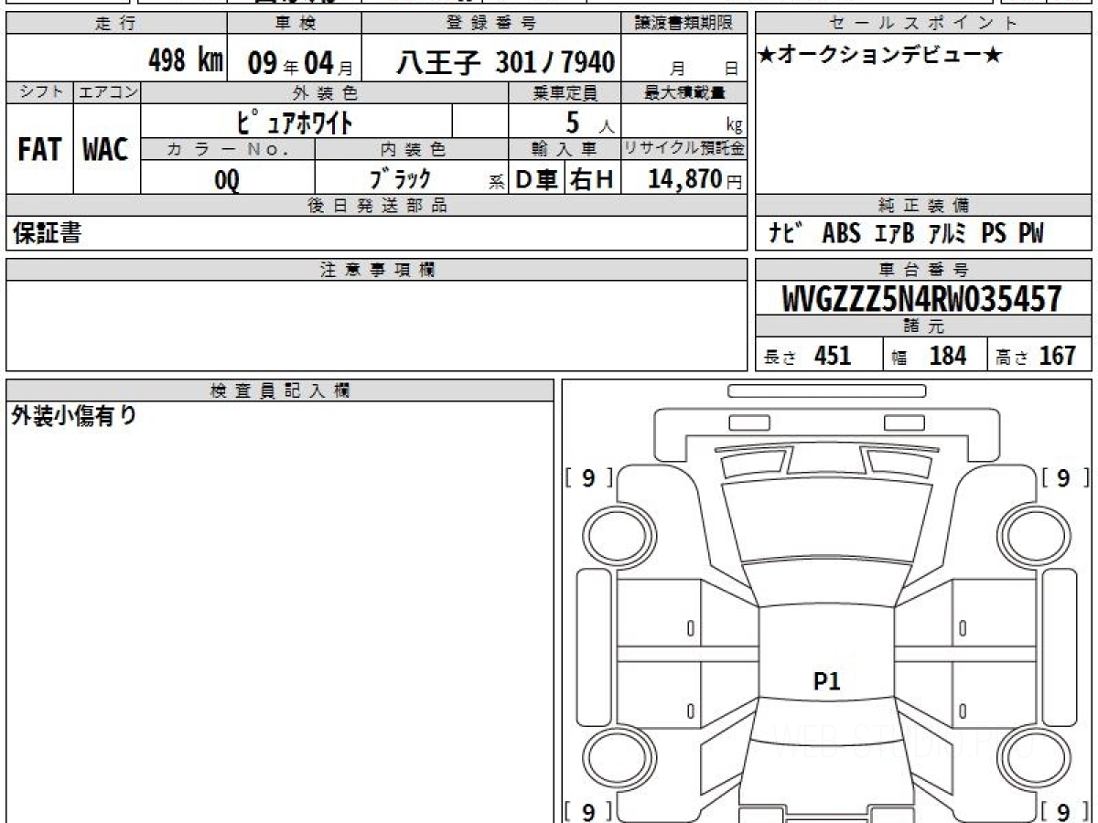Select the 14,870円 recycle deposit
The width and height of the screenshot is (1098, 823).
click(x=694, y=180)
